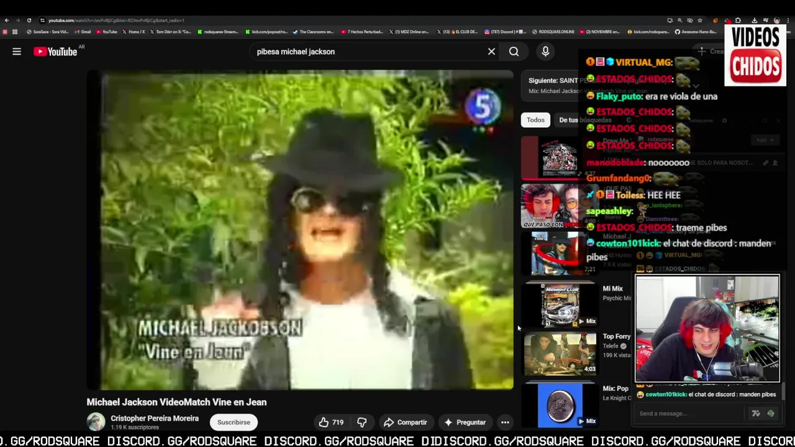
Task: Open Awesome-Nano-Ba GitHub bookmark
Action: 696,32
